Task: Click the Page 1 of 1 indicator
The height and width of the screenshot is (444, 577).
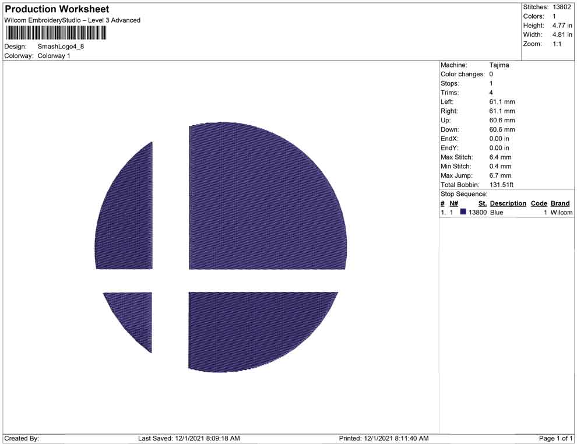Action: pyautogui.click(x=555, y=438)
